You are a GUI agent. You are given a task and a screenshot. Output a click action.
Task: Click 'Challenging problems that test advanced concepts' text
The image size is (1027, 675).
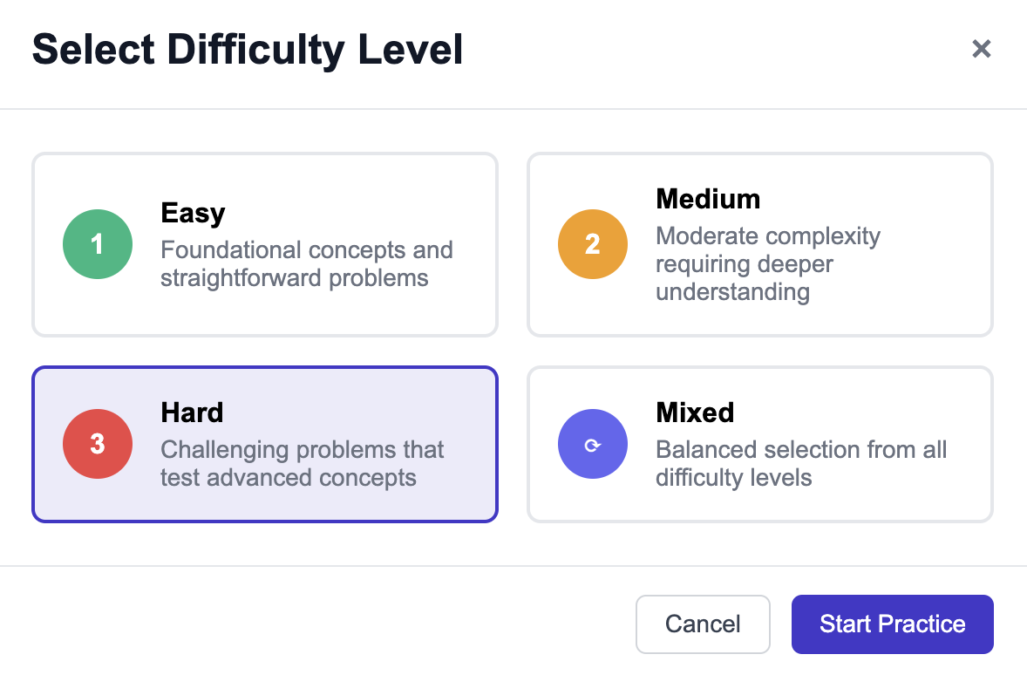[302, 464]
